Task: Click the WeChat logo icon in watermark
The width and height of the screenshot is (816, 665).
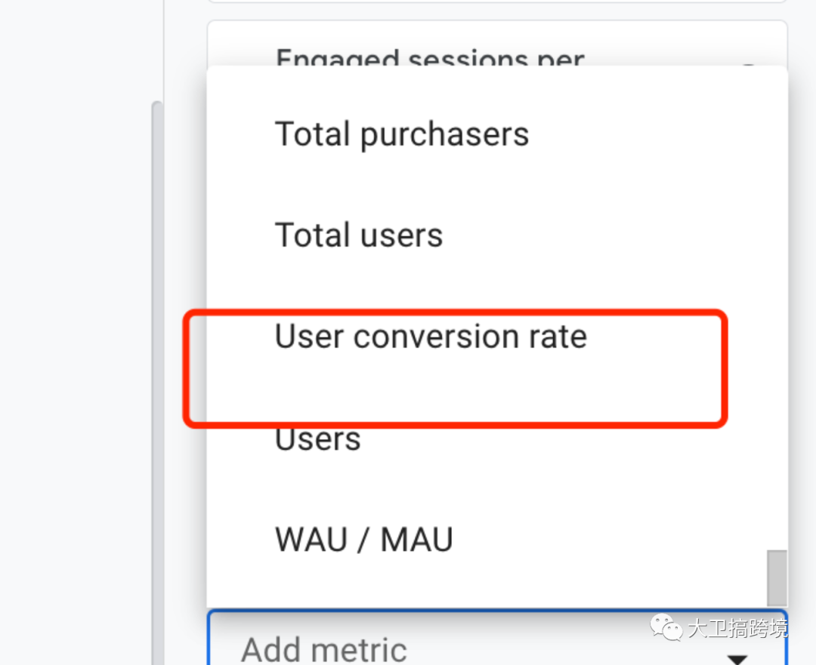Action: [667, 628]
